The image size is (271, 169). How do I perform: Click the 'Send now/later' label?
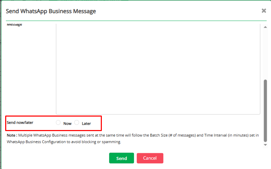(x=20, y=122)
